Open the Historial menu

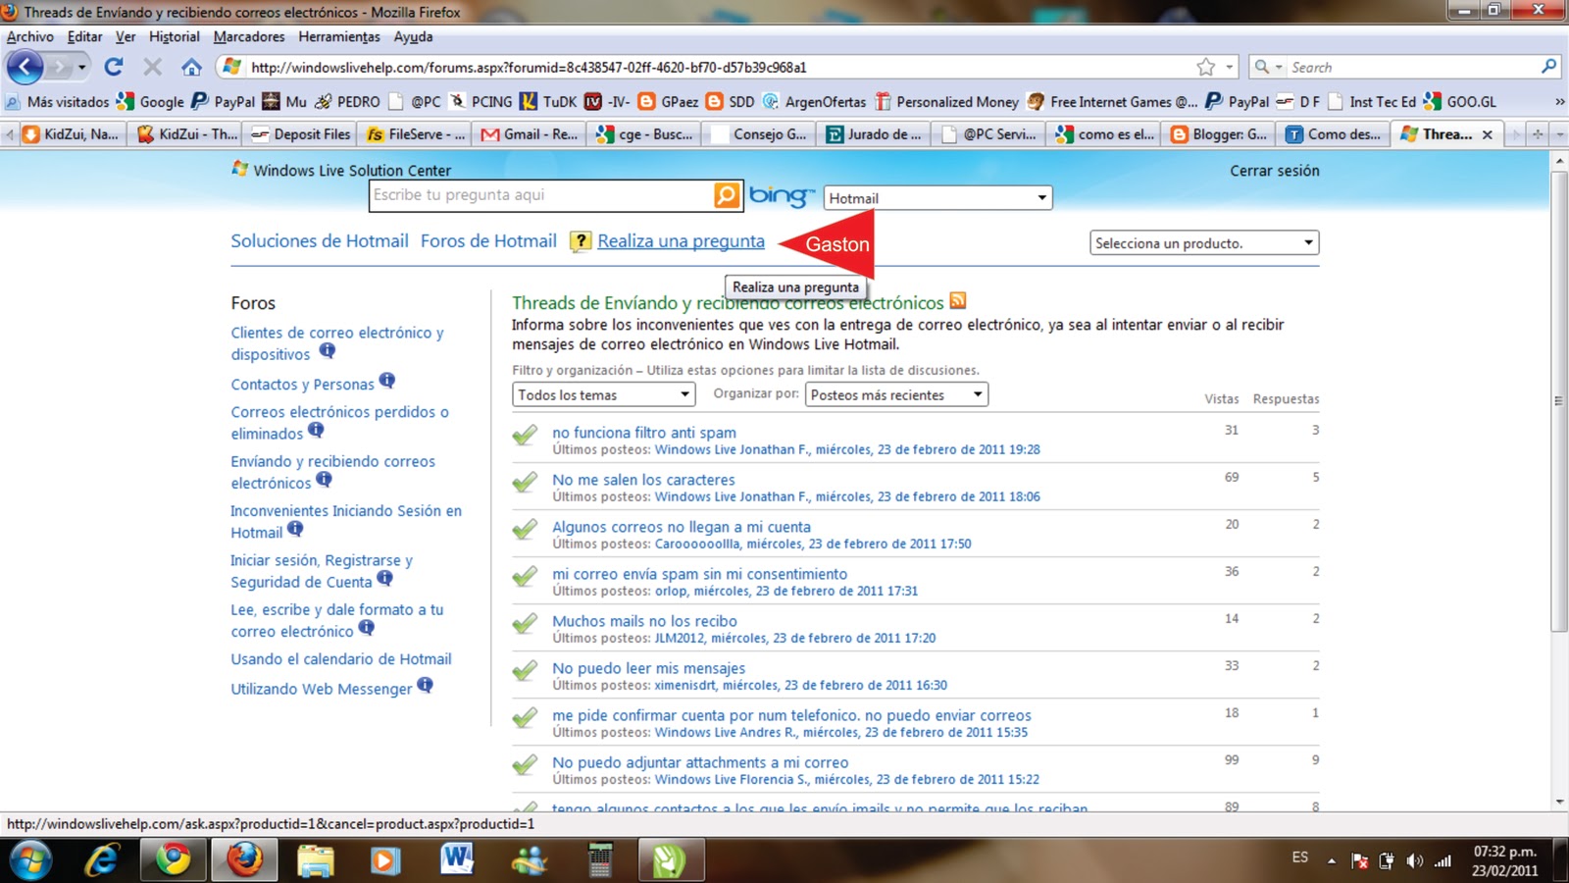point(175,36)
